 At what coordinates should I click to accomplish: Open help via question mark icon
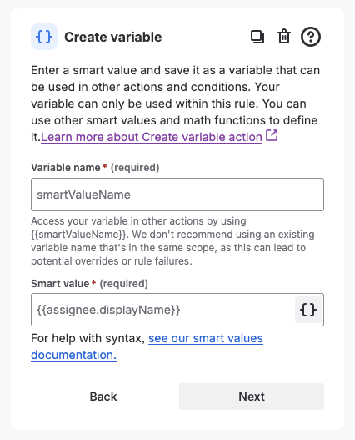[311, 37]
